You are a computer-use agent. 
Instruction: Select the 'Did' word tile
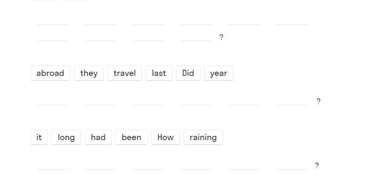point(188,73)
